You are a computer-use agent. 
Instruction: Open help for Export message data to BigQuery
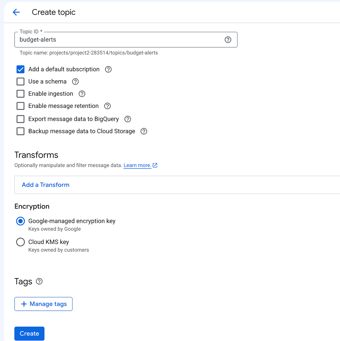(128, 119)
